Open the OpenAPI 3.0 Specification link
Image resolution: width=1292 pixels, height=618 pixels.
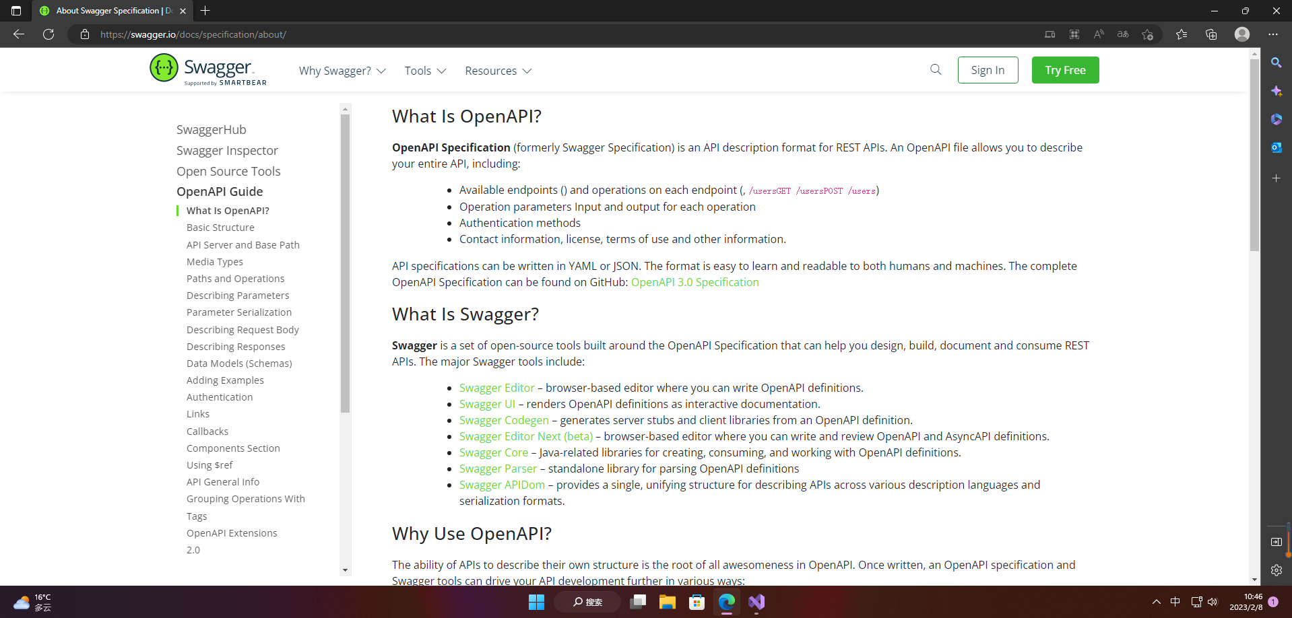695,282
